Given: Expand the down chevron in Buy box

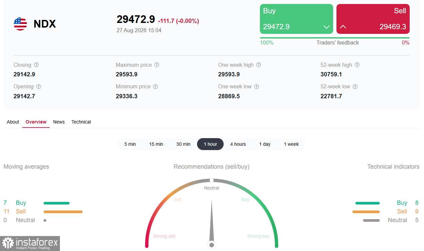Looking at the screenshot, I should point(326,27).
